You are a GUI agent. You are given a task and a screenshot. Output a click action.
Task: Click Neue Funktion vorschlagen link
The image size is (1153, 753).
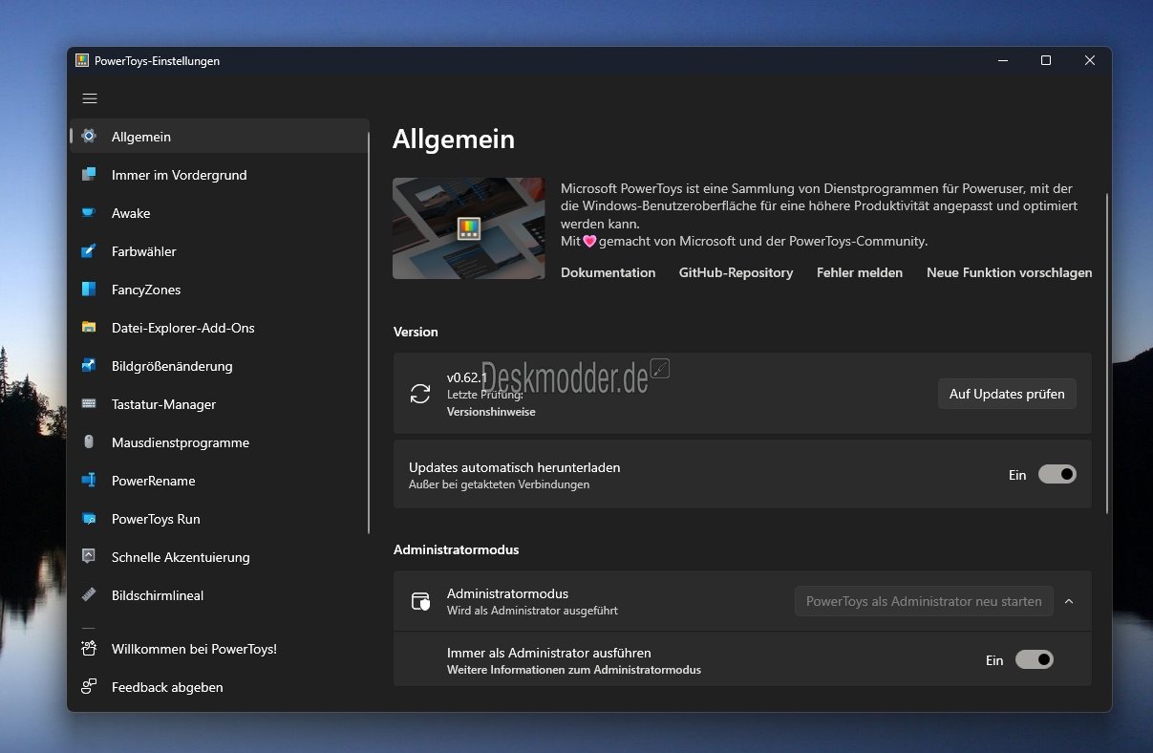click(1010, 272)
